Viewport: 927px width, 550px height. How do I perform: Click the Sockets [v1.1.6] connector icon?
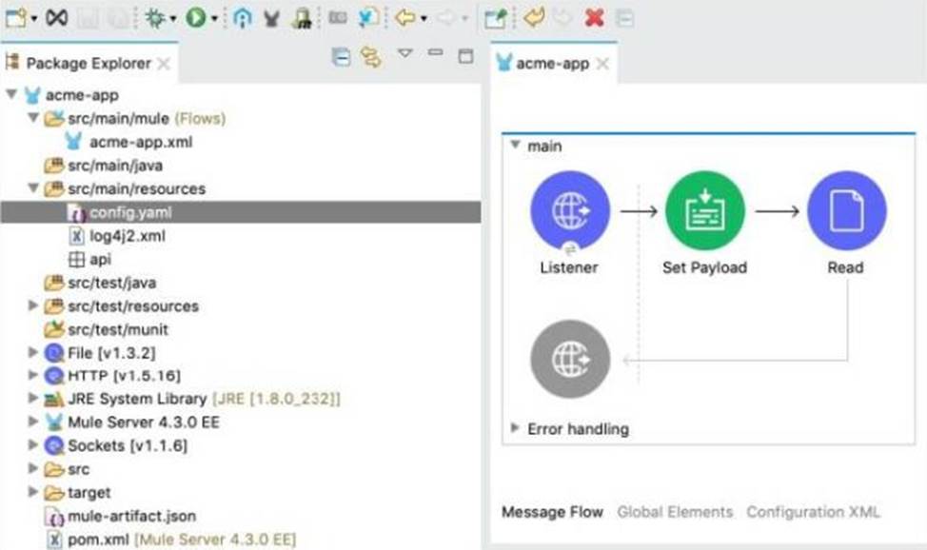point(54,445)
